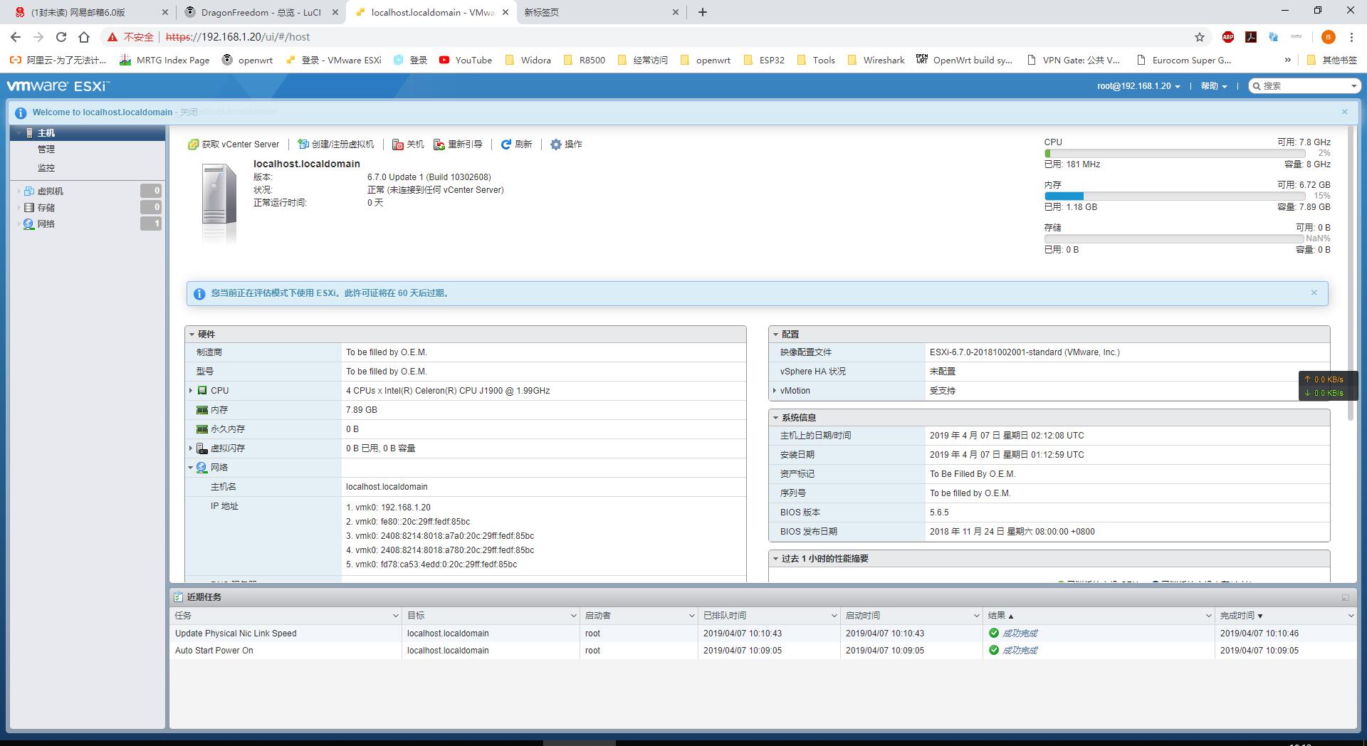Switch to the DragonFreedom LuCI tab
This screenshot has height=746, width=1367.
tap(261, 12)
